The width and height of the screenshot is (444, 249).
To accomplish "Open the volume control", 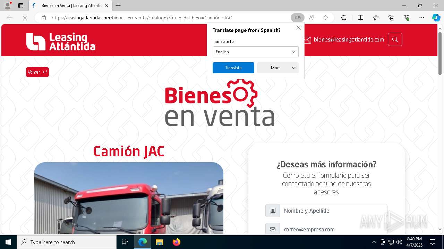I will 399,242.
